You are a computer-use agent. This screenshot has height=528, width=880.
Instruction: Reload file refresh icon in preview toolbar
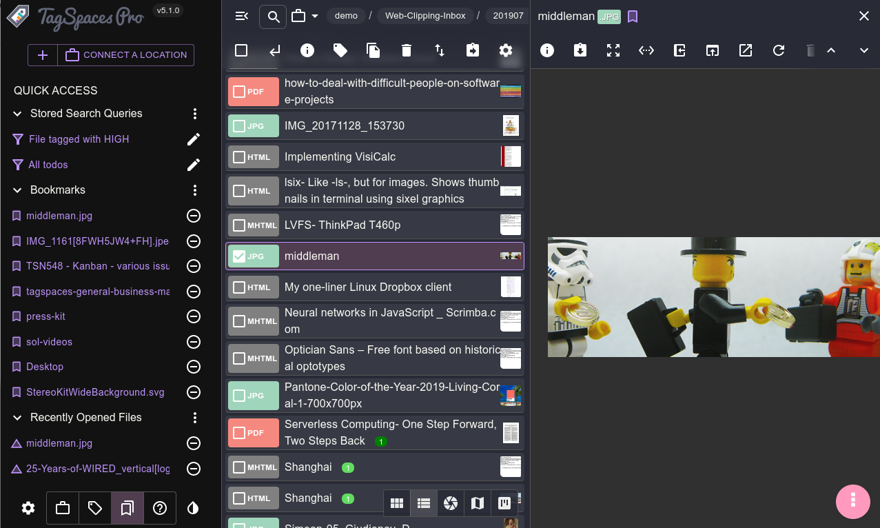[x=779, y=50]
